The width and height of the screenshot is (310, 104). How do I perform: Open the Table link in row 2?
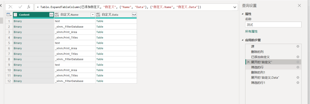pos(100,27)
